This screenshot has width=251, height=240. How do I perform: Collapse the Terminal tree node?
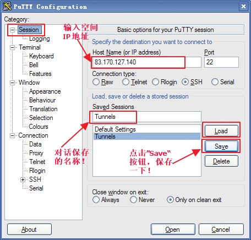click(x=12, y=47)
